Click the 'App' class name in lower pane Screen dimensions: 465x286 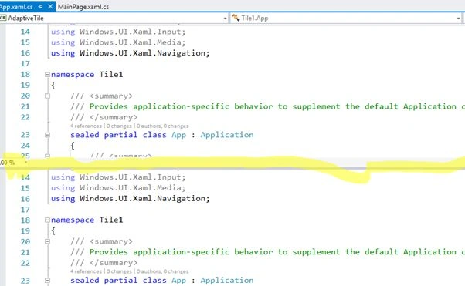178,281
